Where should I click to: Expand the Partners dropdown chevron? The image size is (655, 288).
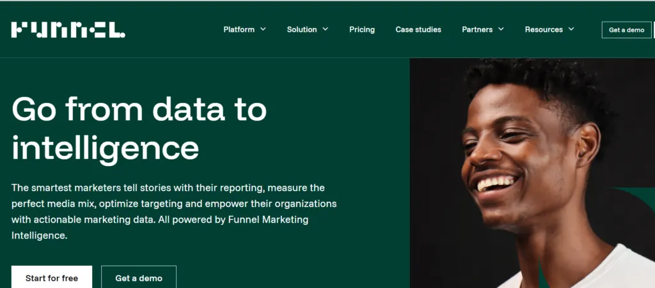click(x=501, y=29)
